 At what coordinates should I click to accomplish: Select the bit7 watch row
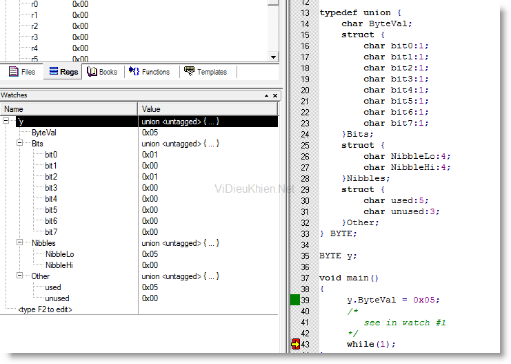click(51, 232)
